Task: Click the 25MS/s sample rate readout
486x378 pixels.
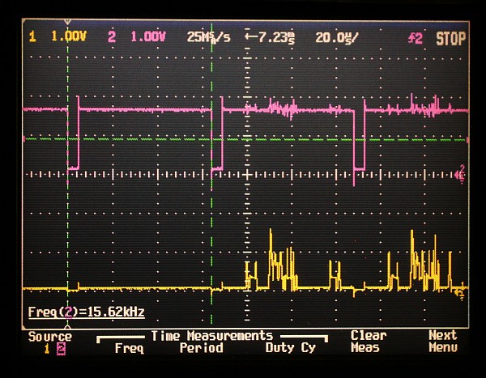Action: coord(207,37)
